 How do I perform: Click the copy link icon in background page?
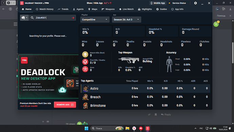(149, 115)
